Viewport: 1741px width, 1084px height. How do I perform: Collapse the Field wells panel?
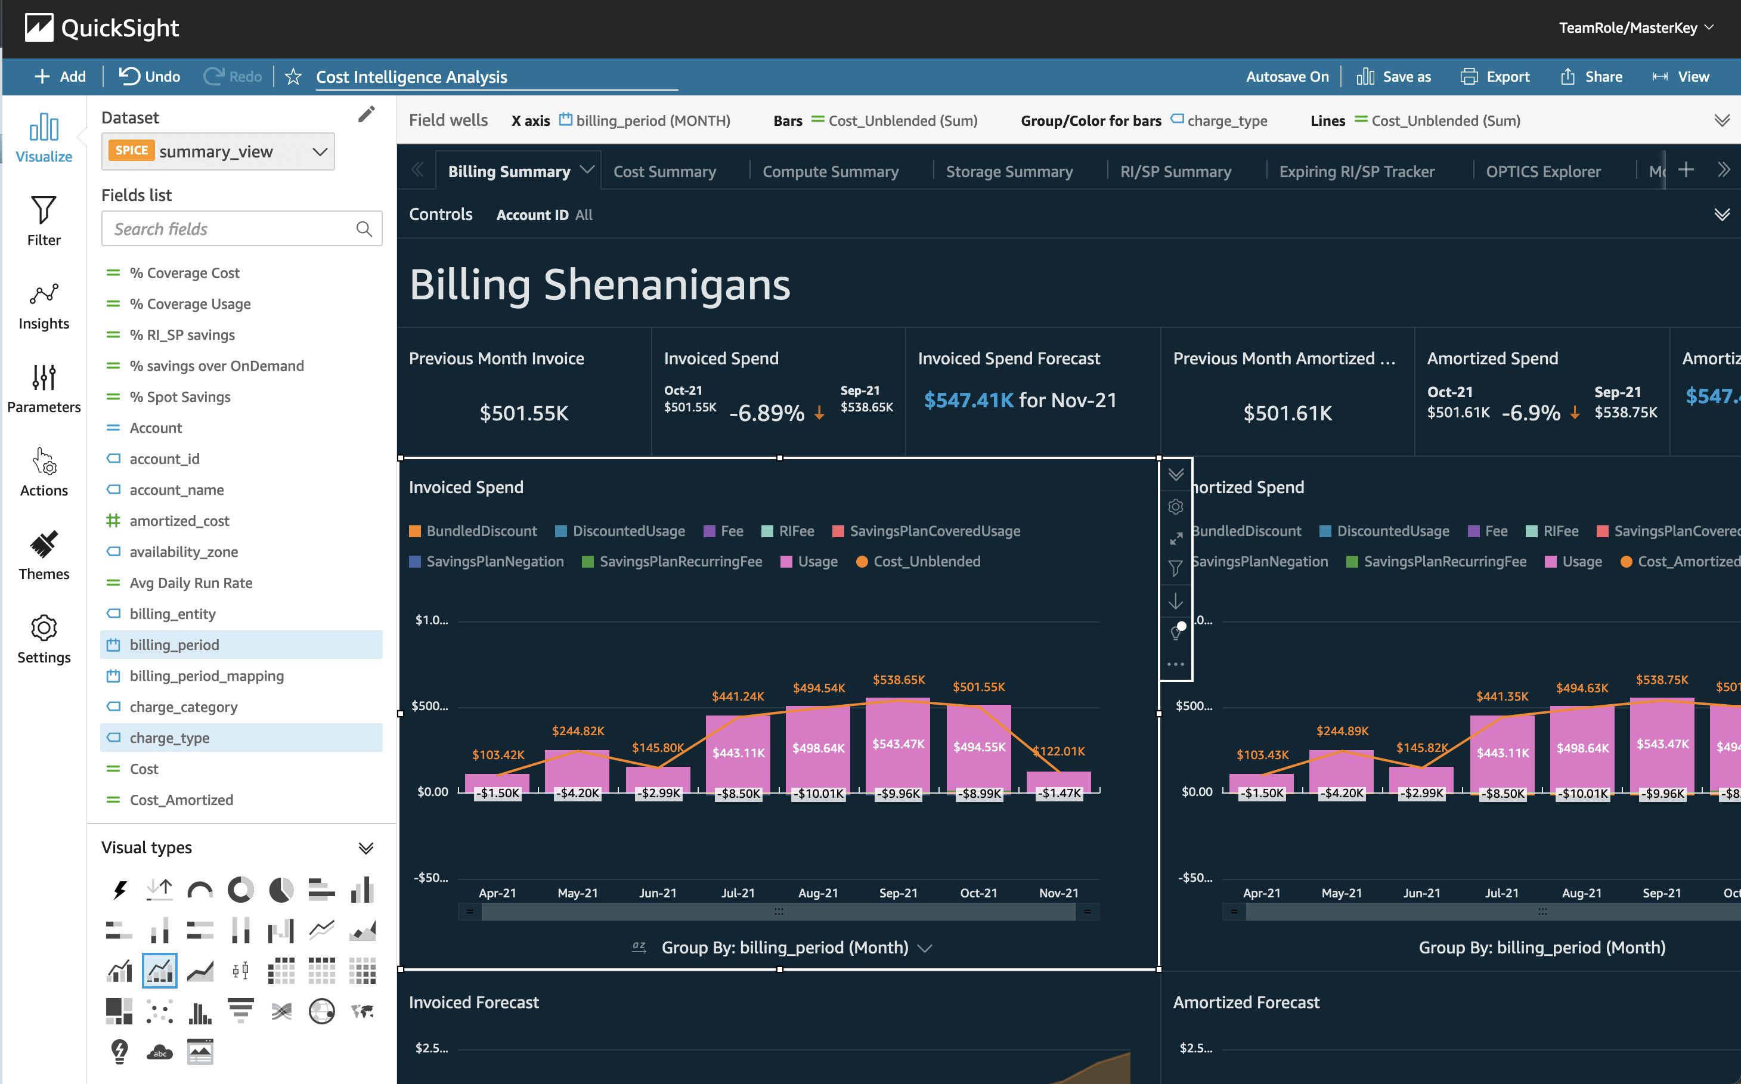point(1722,120)
